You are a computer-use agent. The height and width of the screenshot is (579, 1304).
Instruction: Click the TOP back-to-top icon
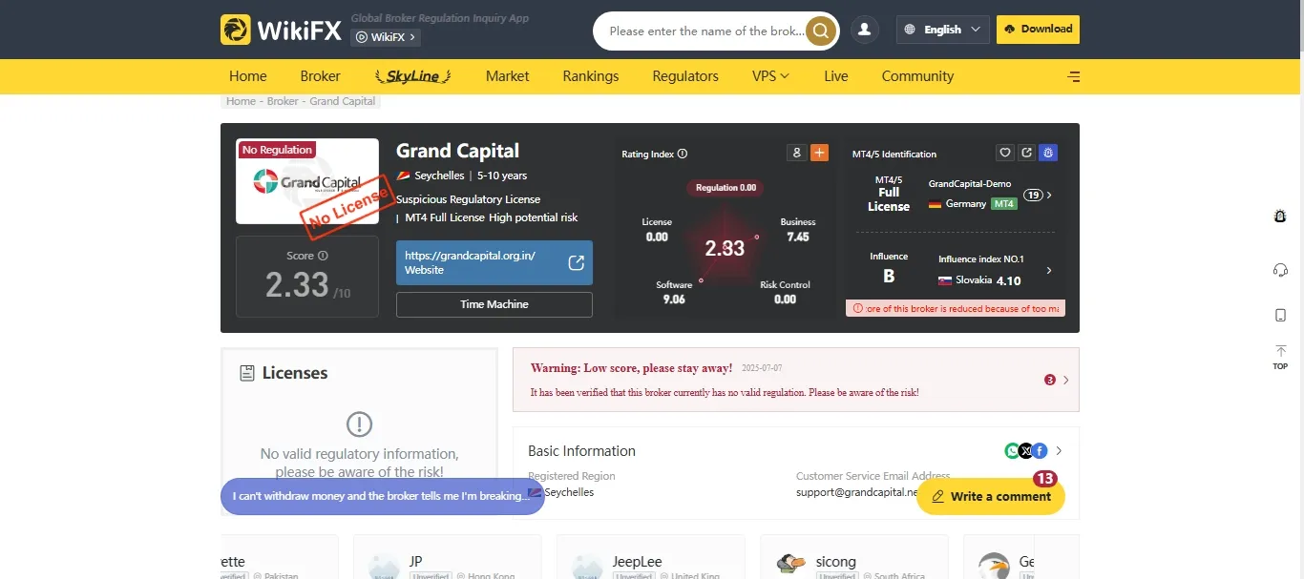point(1280,357)
